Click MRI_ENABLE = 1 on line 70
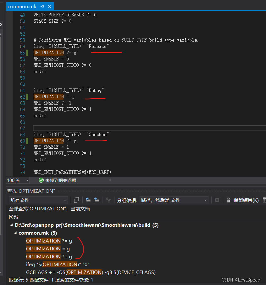The width and height of the screenshot is (266, 285). [51, 147]
